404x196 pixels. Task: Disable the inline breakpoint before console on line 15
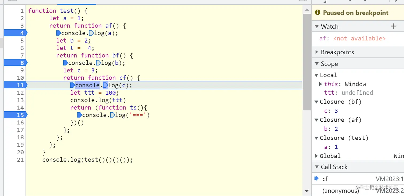point(79,115)
